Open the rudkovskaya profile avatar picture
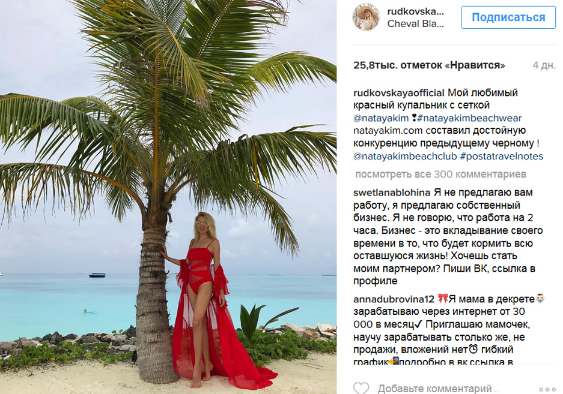Screen dimensions: 563x394 point(366,17)
